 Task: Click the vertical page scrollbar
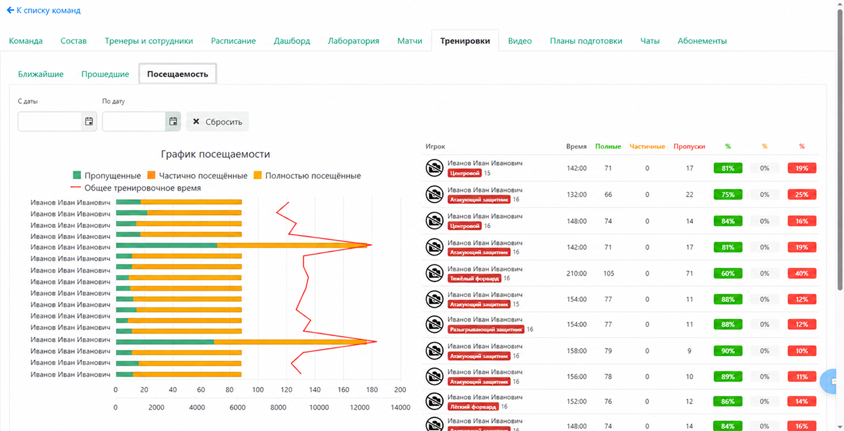click(x=840, y=148)
